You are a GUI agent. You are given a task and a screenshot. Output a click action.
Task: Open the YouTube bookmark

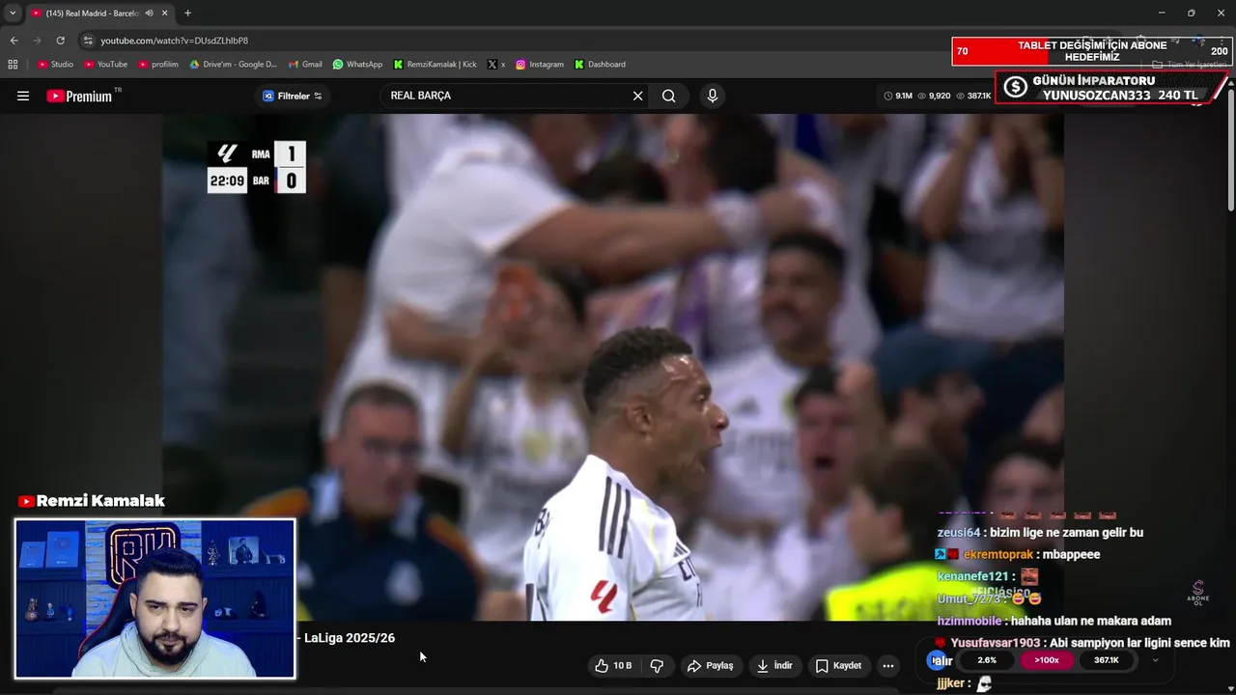coord(105,64)
